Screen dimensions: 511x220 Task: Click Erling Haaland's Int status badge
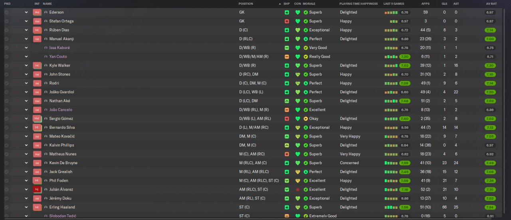[x=37, y=207]
